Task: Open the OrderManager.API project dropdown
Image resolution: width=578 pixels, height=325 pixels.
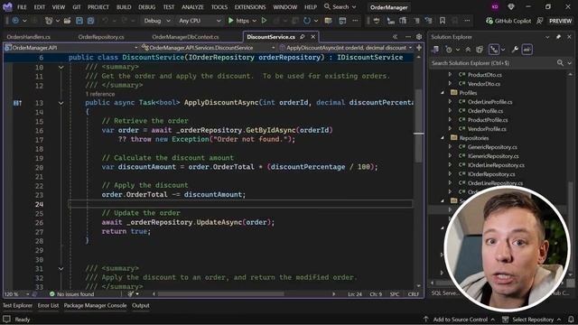Action: (70, 48)
